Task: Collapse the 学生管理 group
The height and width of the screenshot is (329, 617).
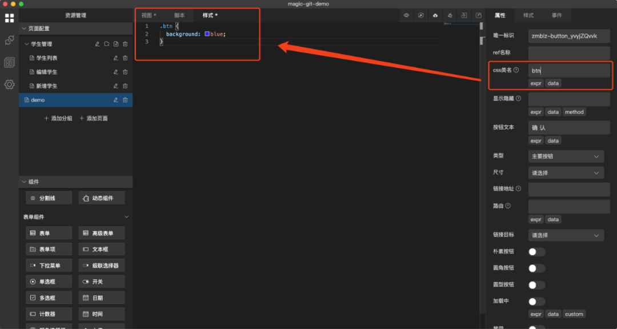Action: coord(27,44)
